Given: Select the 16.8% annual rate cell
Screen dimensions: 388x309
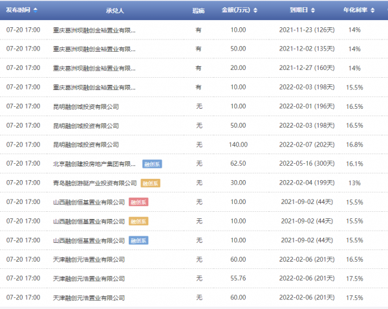Looking at the screenshot, I should pos(354,144).
